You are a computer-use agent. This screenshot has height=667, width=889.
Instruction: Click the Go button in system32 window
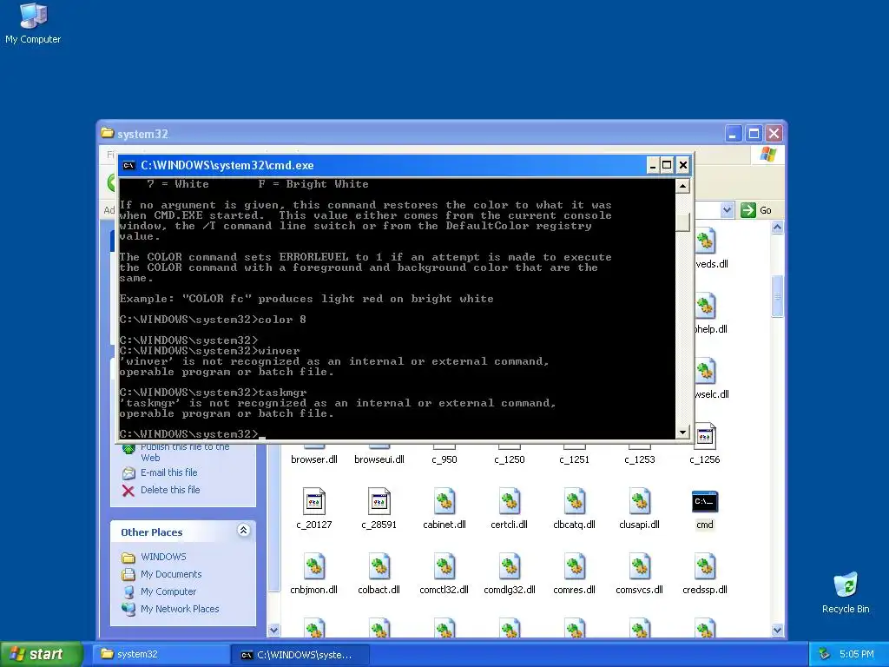tap(756, 210)
